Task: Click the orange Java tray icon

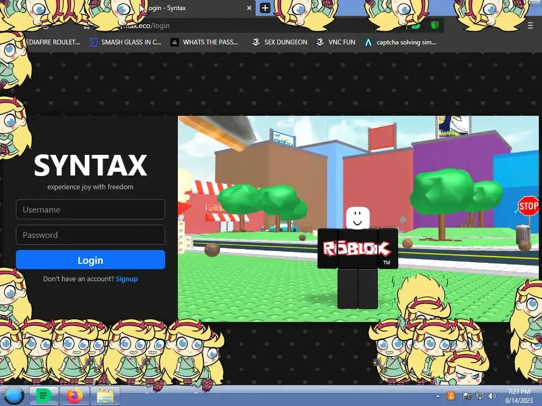Action: [451, 395]
